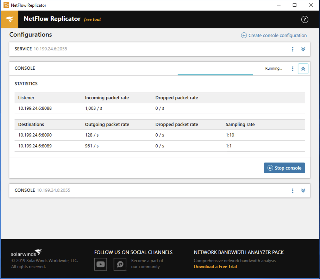Click the solarwinds logo in the footer
The image size is (320, 279).
coord(26,253)
